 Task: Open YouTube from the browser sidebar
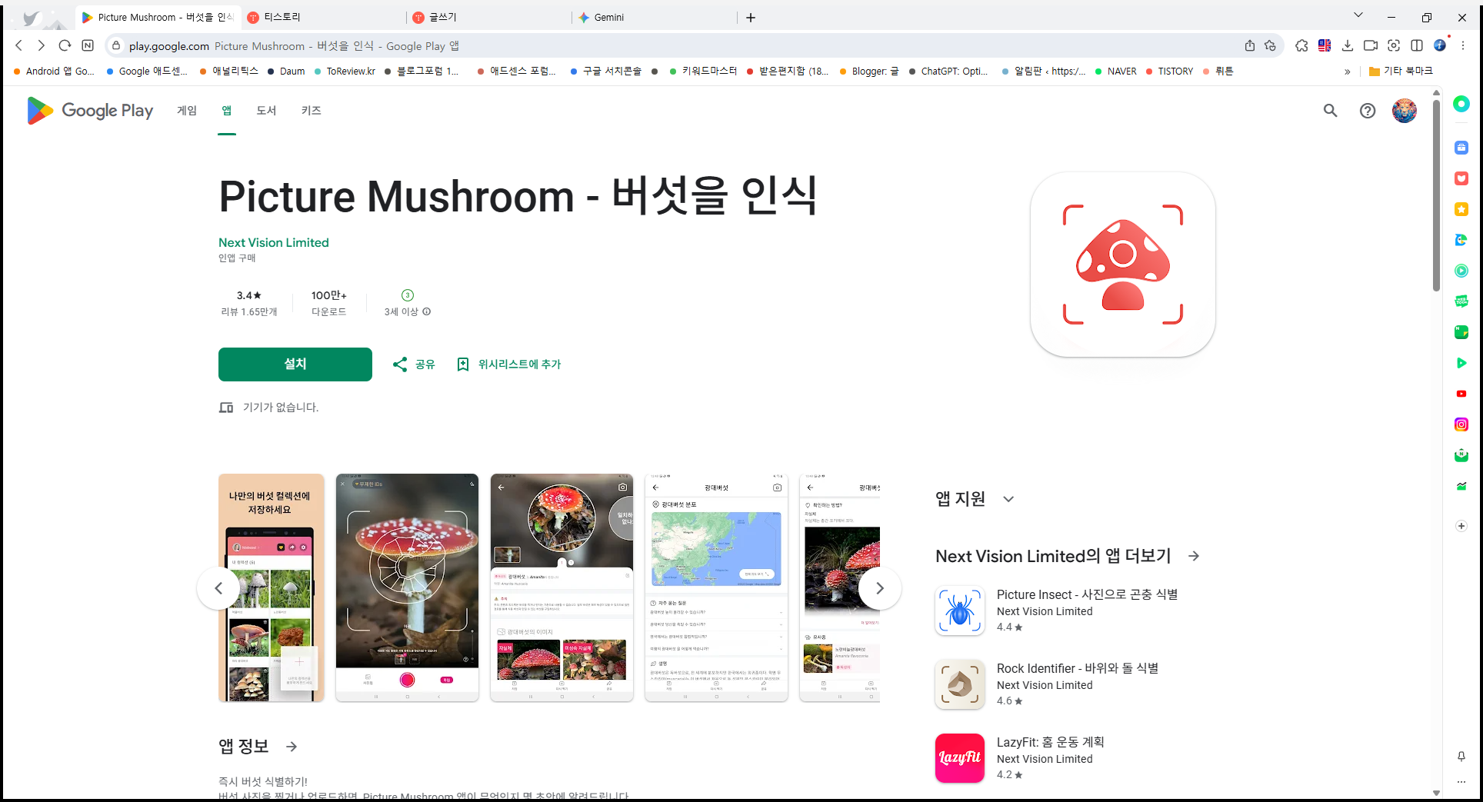point(1461,394)
